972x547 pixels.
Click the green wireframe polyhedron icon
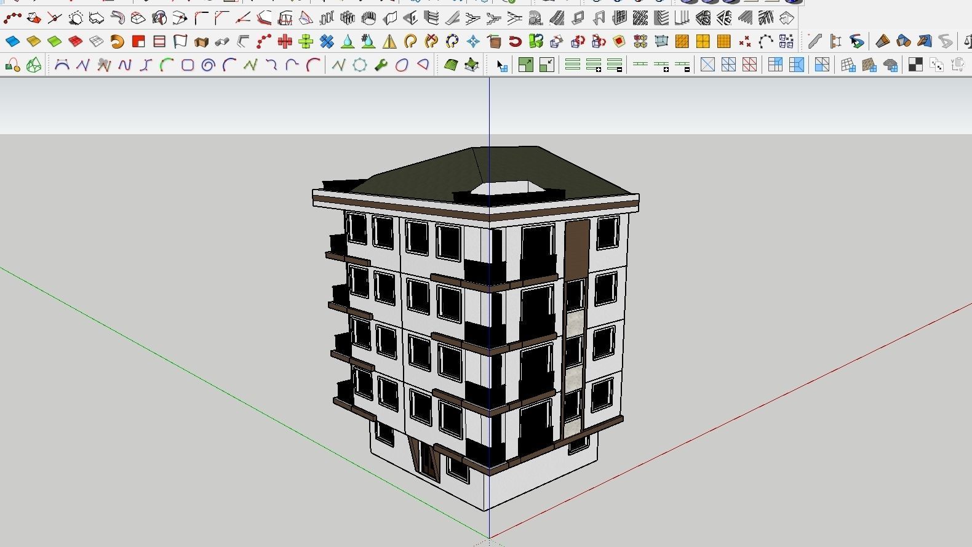34,64
